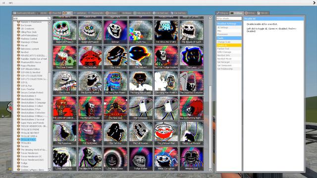
Task: Click the category tree scroll-up arrow
Action: tap(50, 22)
